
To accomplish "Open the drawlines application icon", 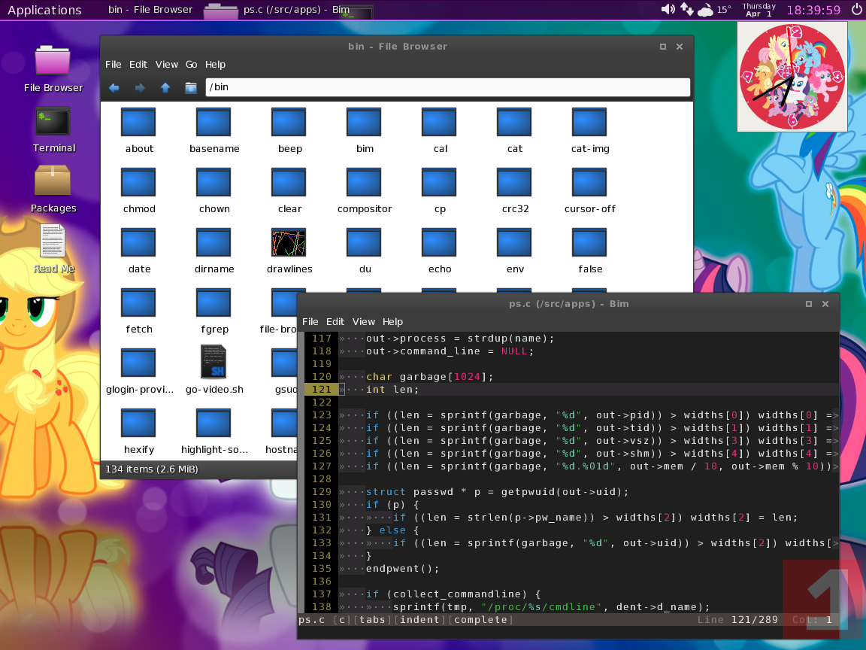I will coord(289,243).
